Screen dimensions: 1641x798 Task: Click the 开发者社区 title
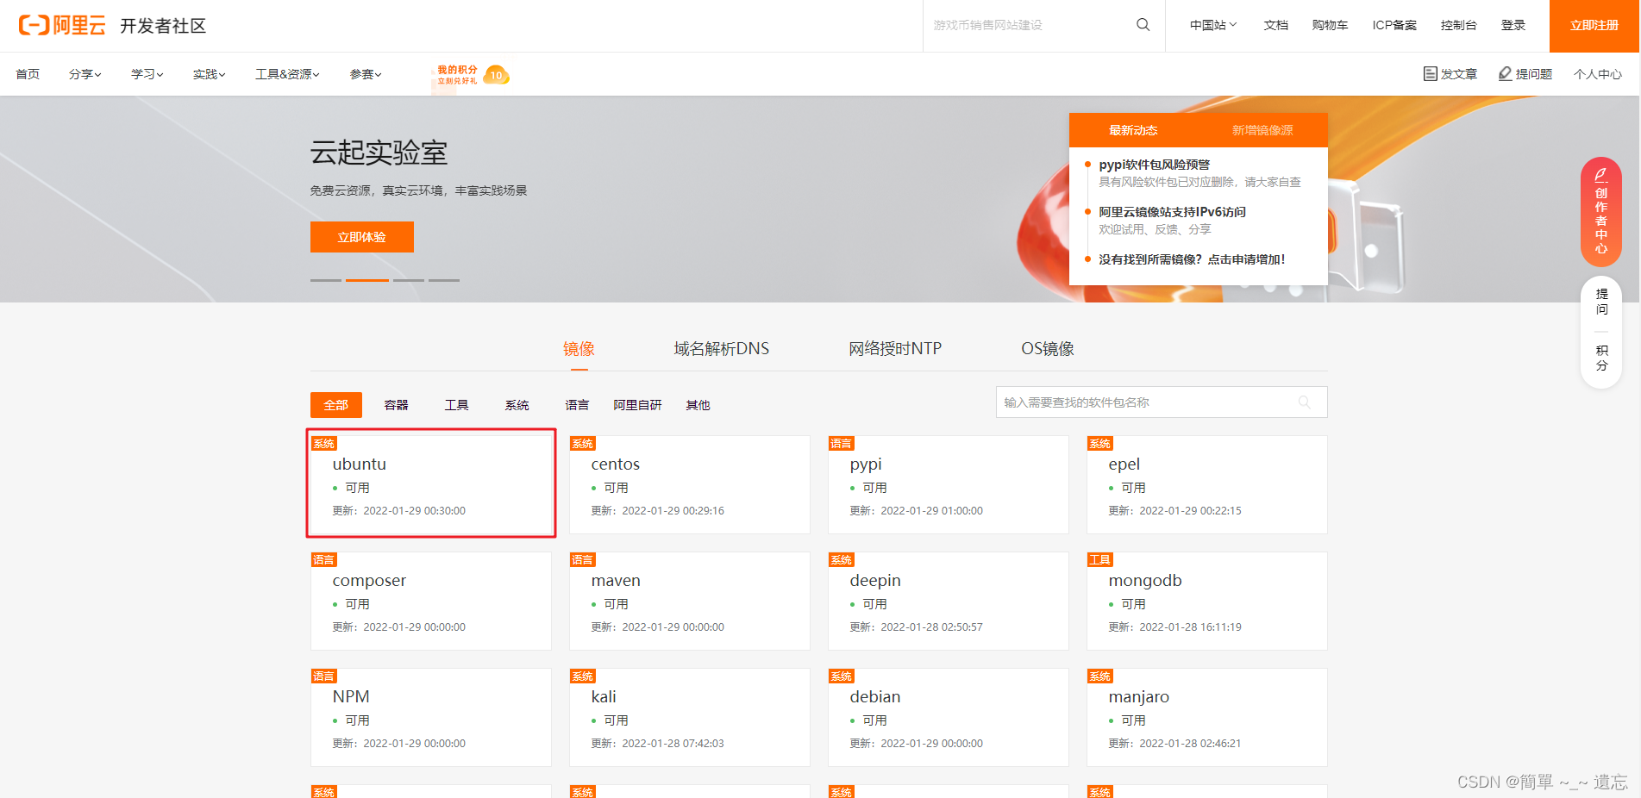[163, 26]
